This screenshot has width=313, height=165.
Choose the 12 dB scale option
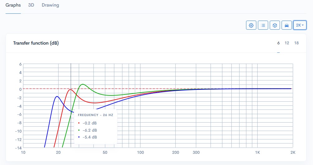coord(287,43)
